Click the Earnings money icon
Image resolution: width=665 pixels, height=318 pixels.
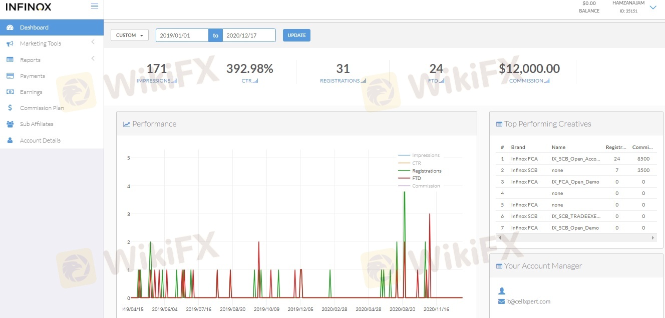pyautogui.click(x=10, y=92)
